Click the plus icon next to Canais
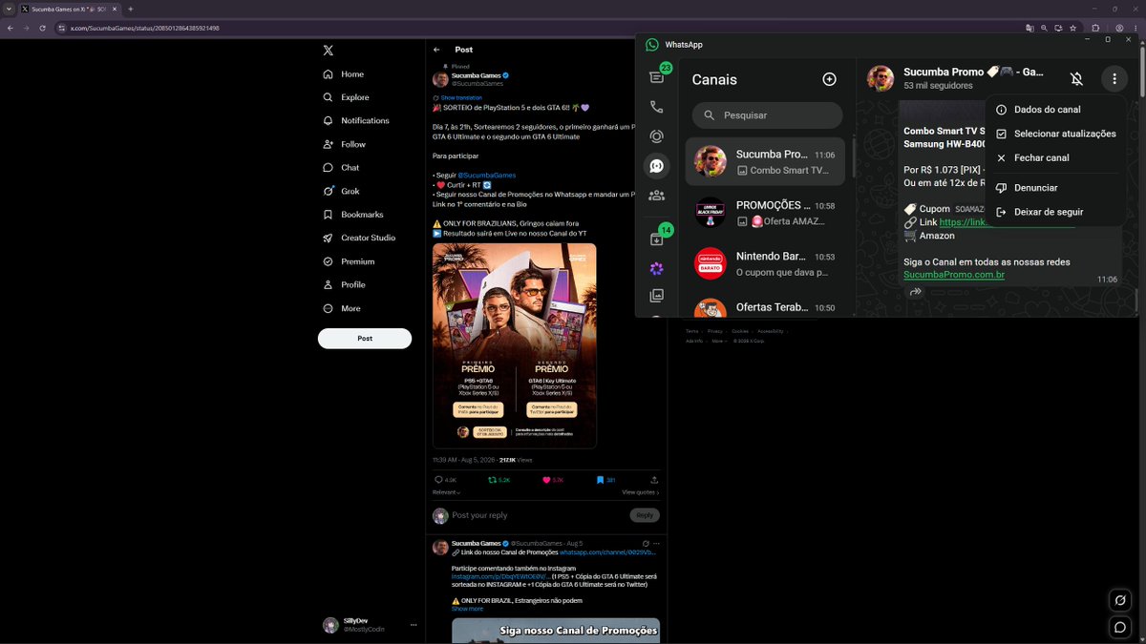 (x=829, y=79)
